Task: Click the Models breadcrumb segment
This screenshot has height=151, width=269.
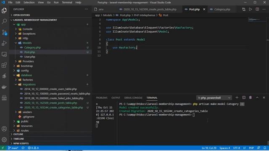Action: 108,15
